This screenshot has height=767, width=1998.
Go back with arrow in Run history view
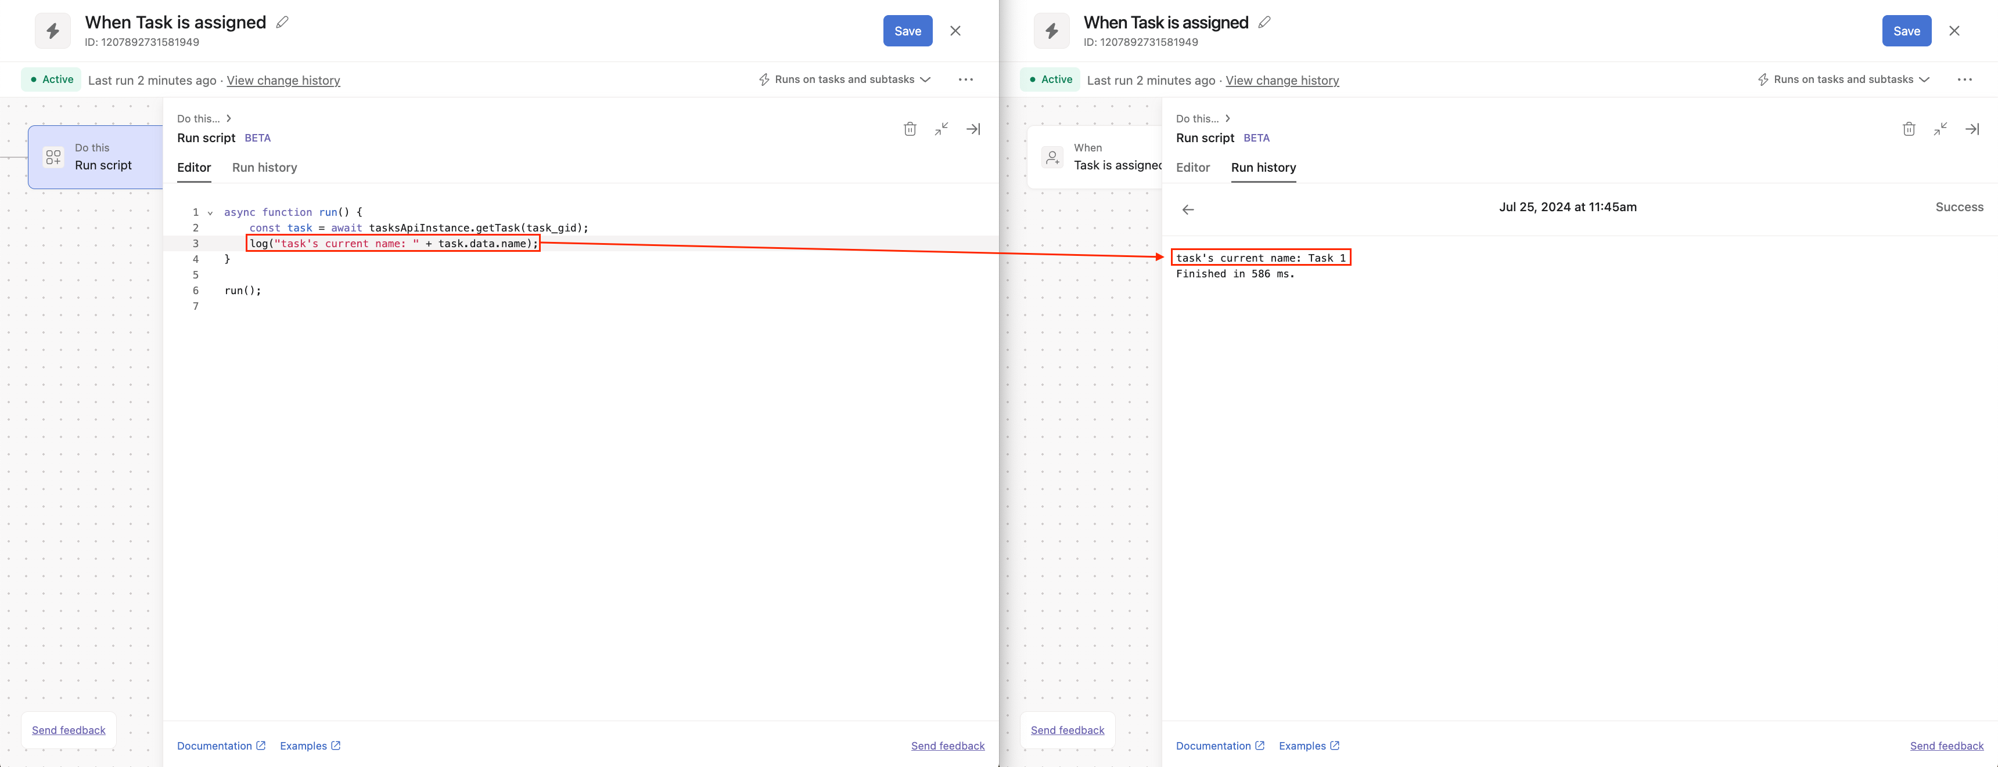[x=1188, y=210]
